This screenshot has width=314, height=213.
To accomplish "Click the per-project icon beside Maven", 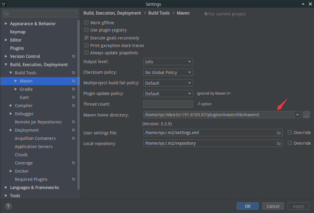I will (73, 81).
